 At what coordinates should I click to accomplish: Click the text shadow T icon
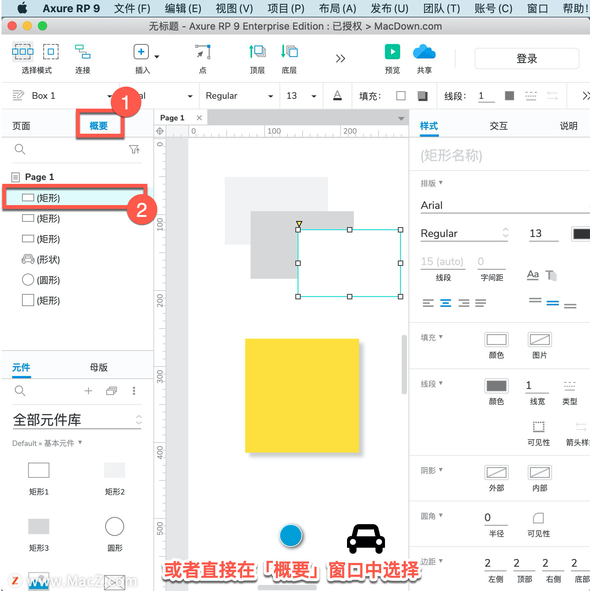tap(551, 275)
